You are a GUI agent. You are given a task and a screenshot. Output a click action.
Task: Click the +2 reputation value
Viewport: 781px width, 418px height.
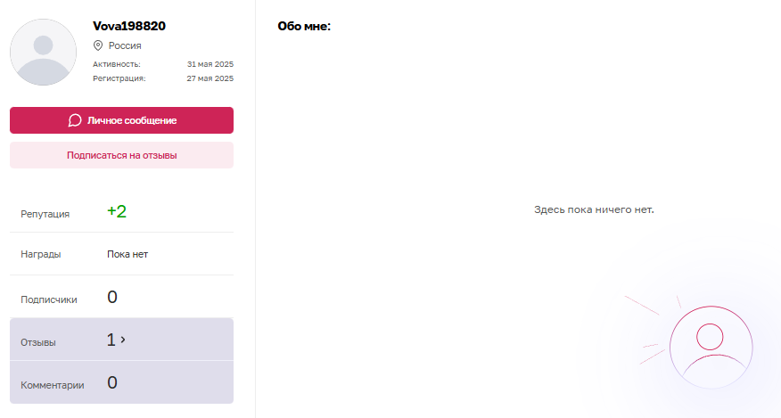117,211
